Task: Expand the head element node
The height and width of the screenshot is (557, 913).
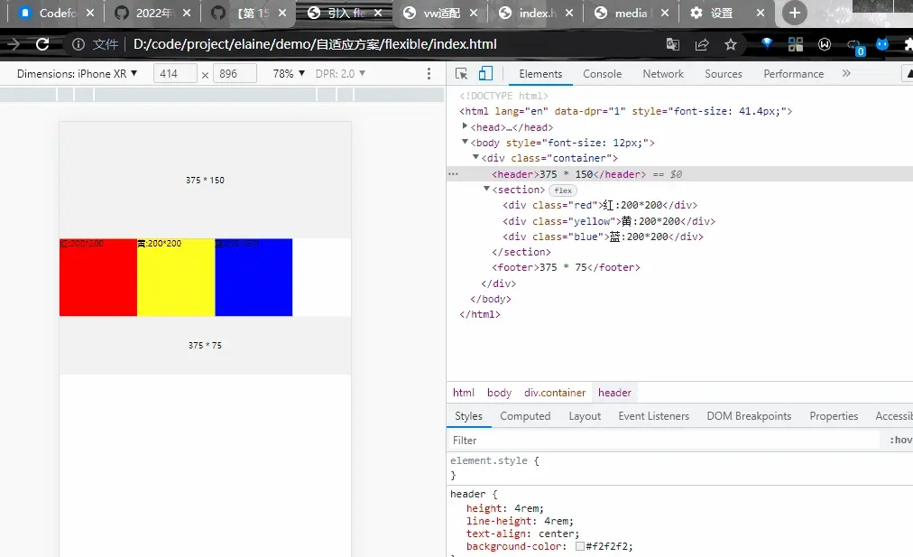Action: pyautogui.click(x=466, y=126)
